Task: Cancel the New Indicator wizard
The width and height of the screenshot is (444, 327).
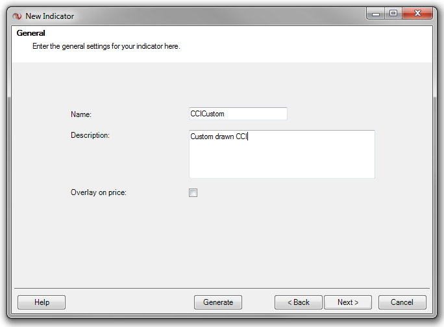Action: pyautogui.click(x=402, y=302)
